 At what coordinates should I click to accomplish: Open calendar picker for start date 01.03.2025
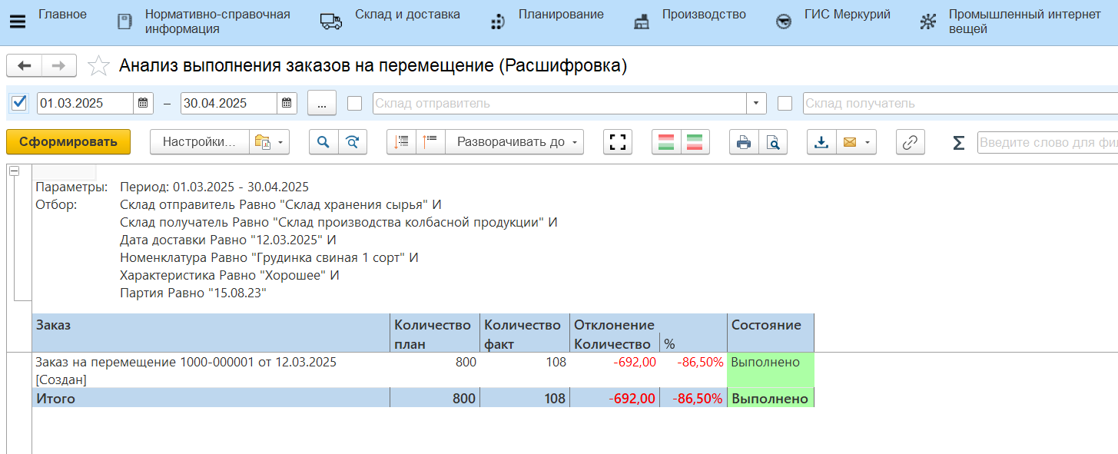(144, 103)
